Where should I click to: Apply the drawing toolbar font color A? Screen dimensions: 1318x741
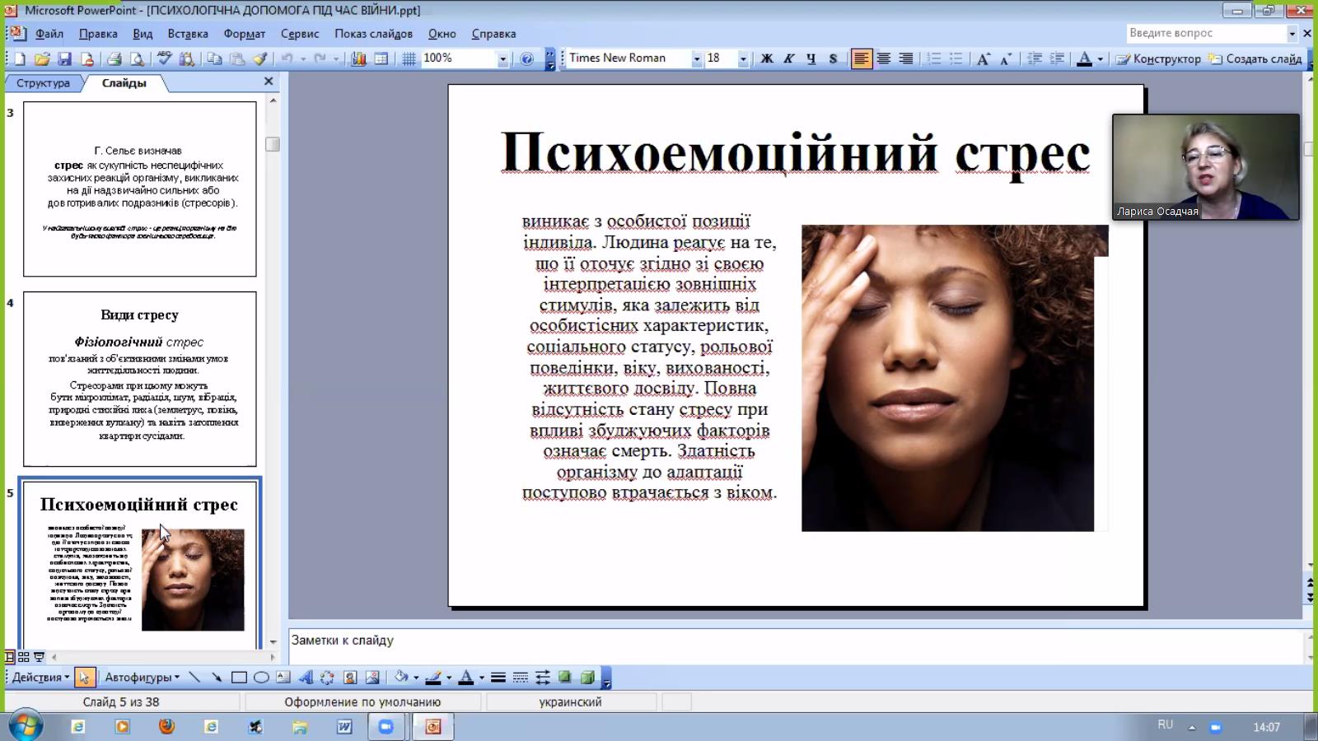pyautogui.click(x=465, y=678)
